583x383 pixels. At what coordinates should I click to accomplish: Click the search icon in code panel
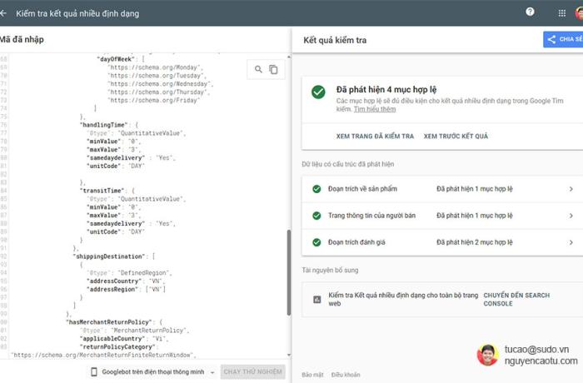click(x=258, y=70)
